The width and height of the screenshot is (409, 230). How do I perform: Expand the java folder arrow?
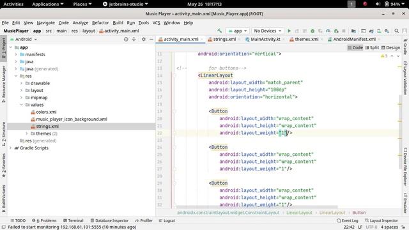[16, 61]
